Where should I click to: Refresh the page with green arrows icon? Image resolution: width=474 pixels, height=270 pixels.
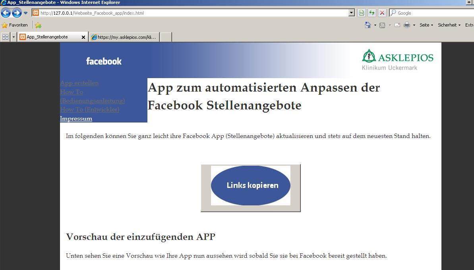pos(372,13)
